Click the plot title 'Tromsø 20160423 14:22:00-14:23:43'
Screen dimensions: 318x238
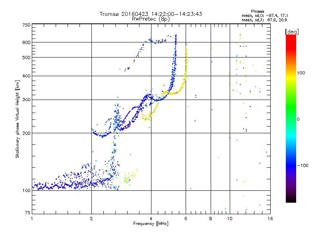coord(151,14)
